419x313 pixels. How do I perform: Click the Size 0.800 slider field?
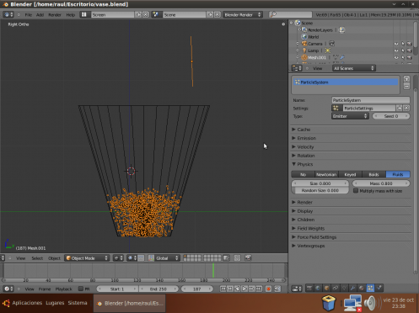click(320, 183)
